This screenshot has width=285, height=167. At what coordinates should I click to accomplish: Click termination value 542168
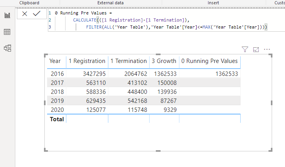click(x=137, y=101)
